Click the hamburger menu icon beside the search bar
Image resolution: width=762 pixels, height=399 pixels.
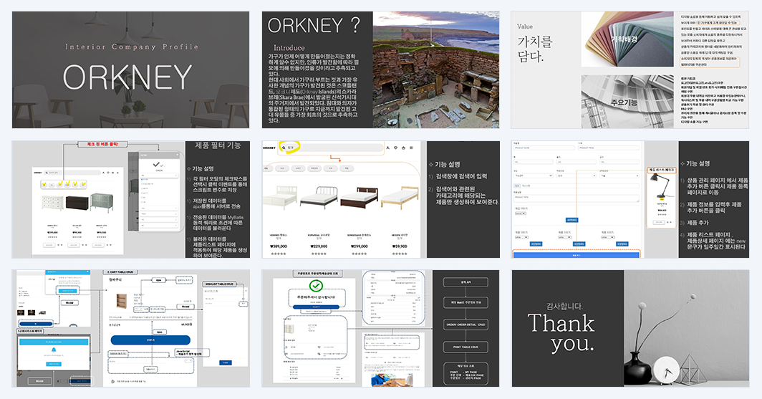[x=411, y=148]
